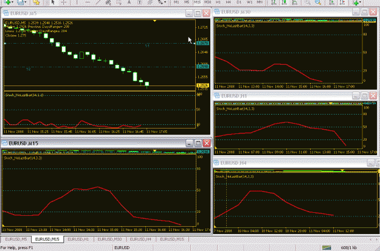The width and height of the screenshot is (380, 251).
Task: Click the EURUSD,M5 window chart icon
Action: click(x=5, y=13)
